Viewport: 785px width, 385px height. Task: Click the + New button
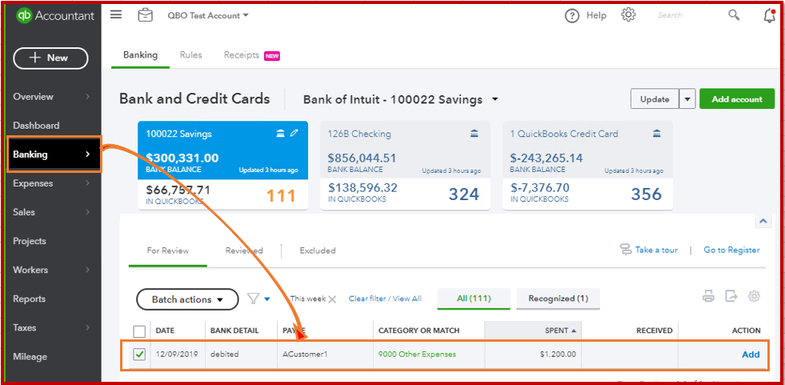(50, 58)
